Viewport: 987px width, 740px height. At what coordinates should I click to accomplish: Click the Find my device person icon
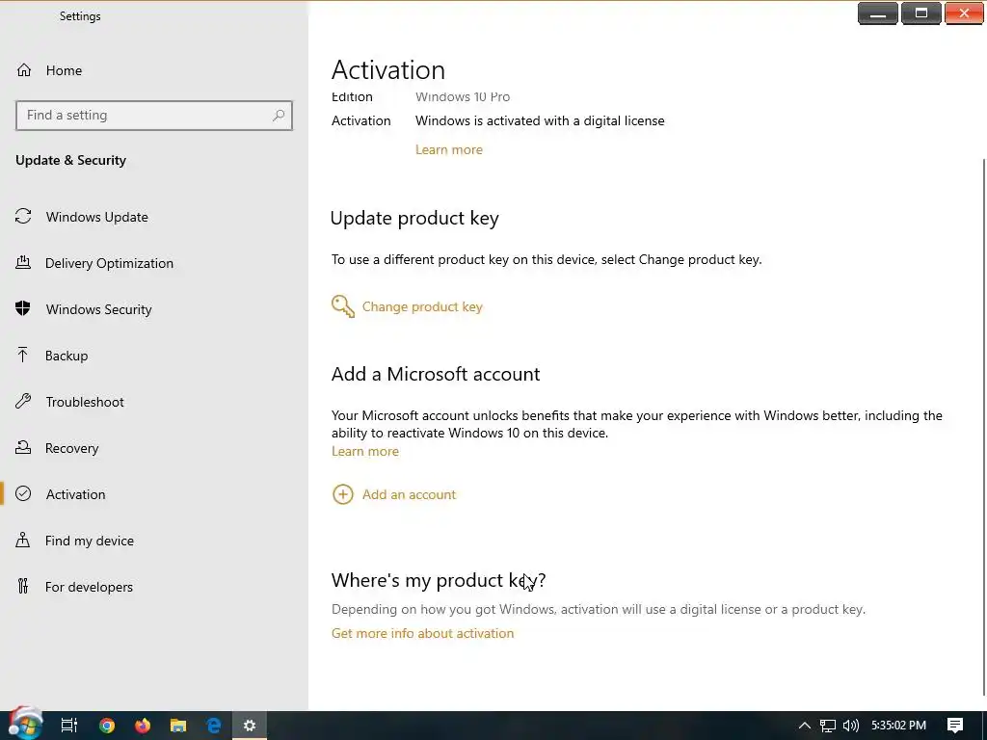click(23, 540)
